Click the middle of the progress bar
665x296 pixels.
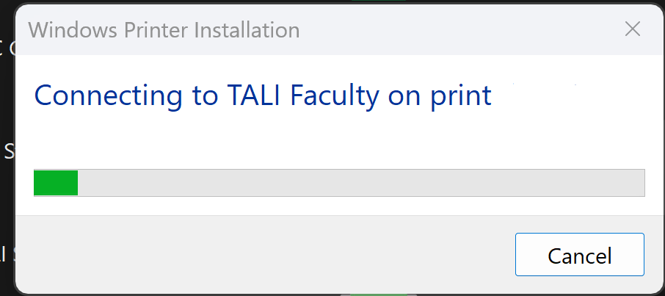[339, 183]
